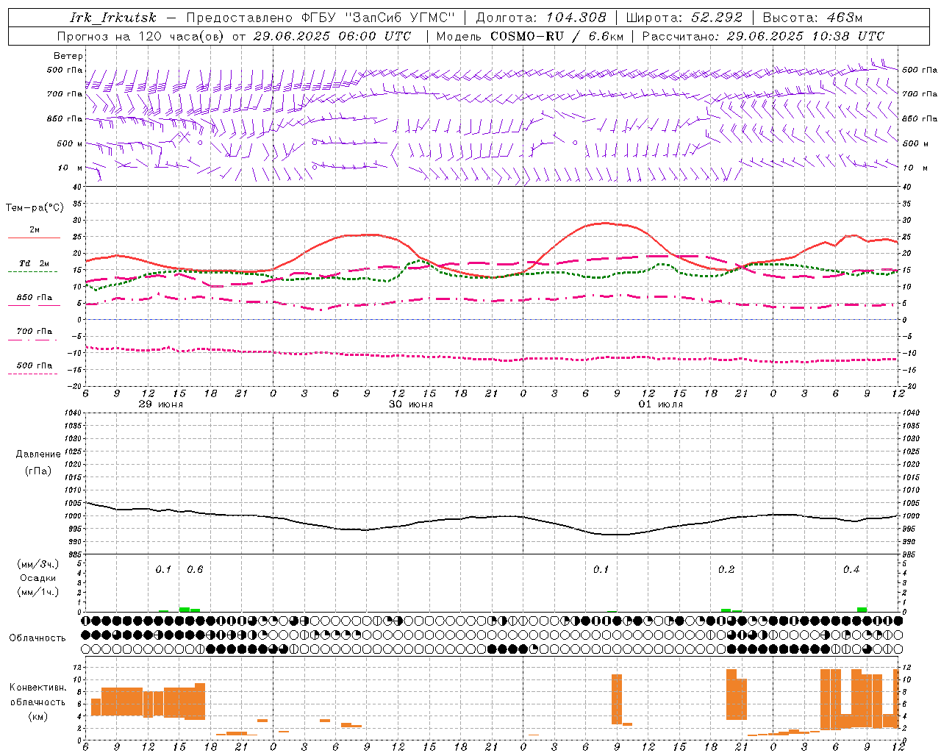
Task: Click the 850 гПа temperature legend label
Action: pyautogui.click(x=35, y=298)
